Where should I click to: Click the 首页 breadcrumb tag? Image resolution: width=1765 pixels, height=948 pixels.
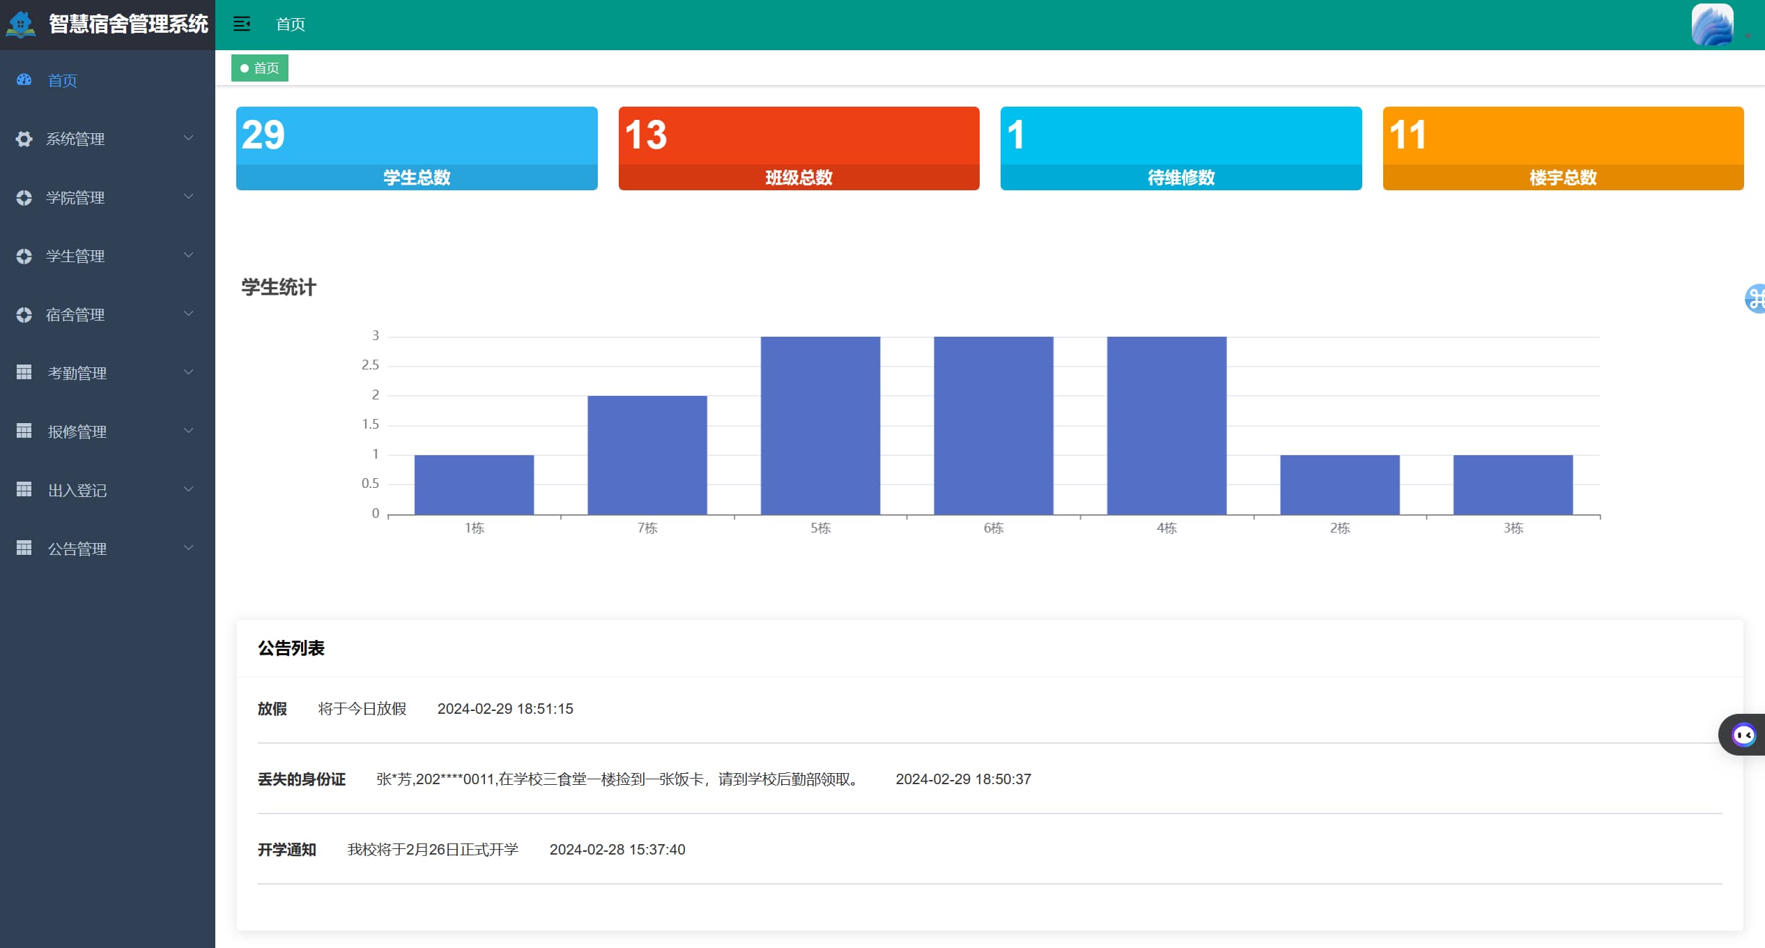(259, 68)
